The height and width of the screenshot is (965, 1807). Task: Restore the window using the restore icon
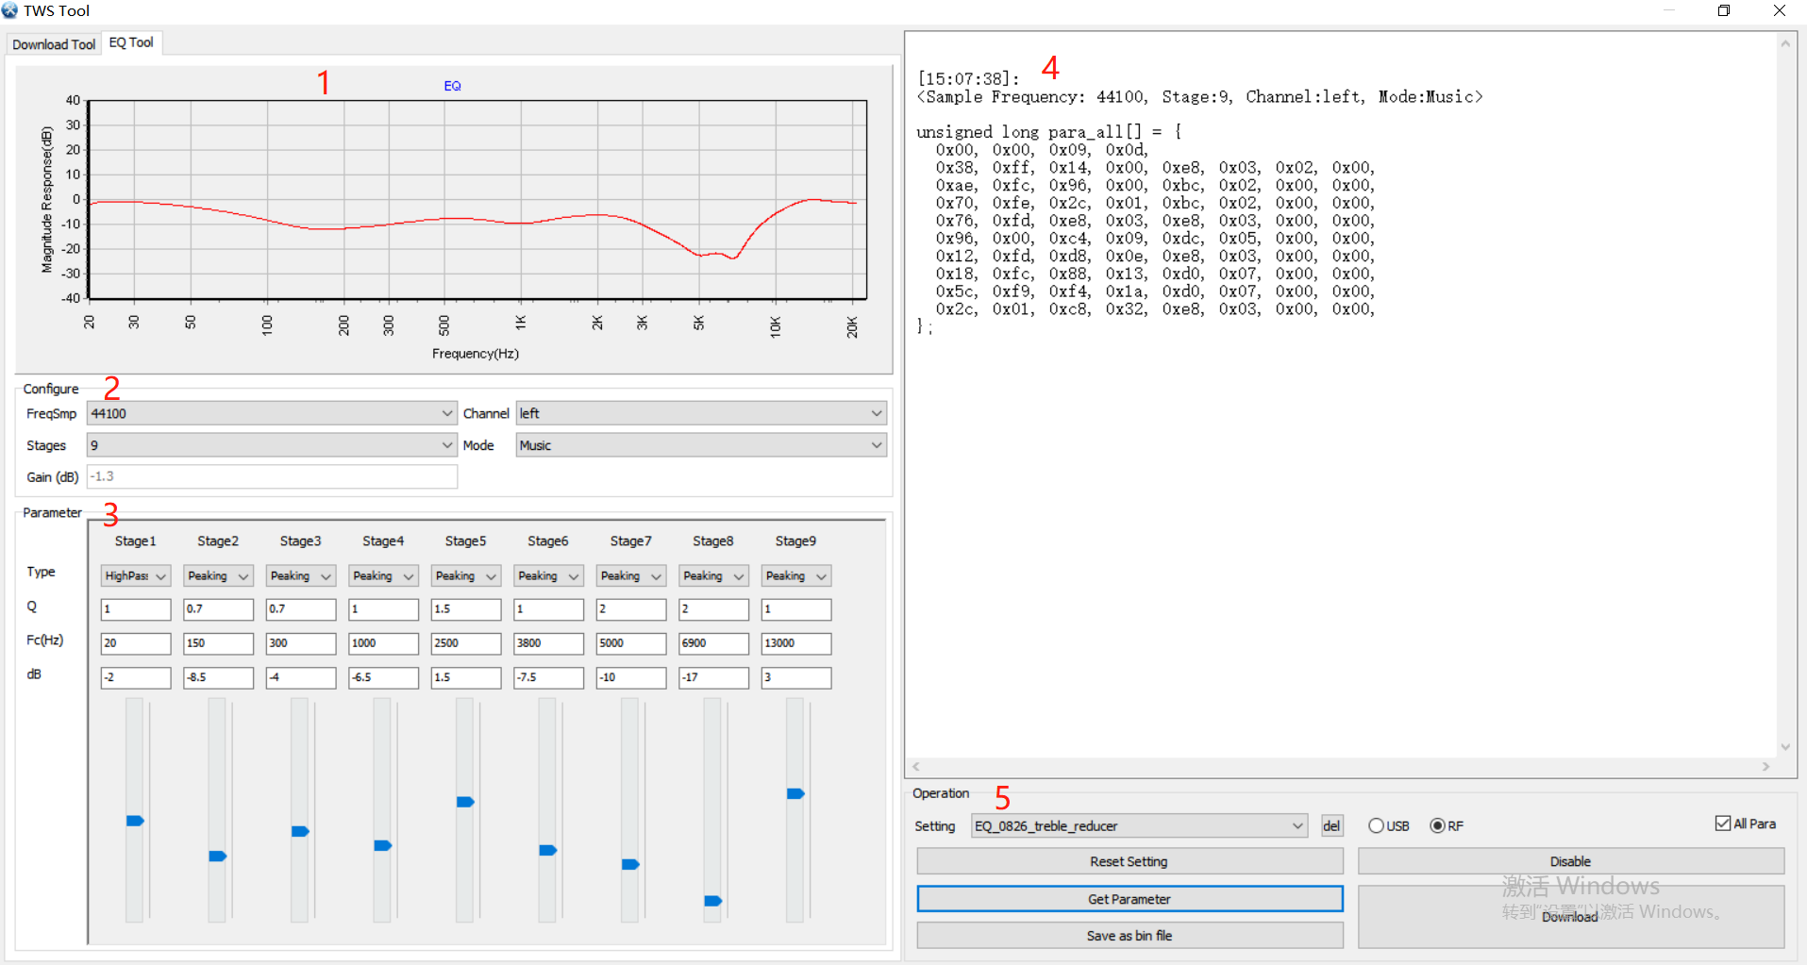1723,10
